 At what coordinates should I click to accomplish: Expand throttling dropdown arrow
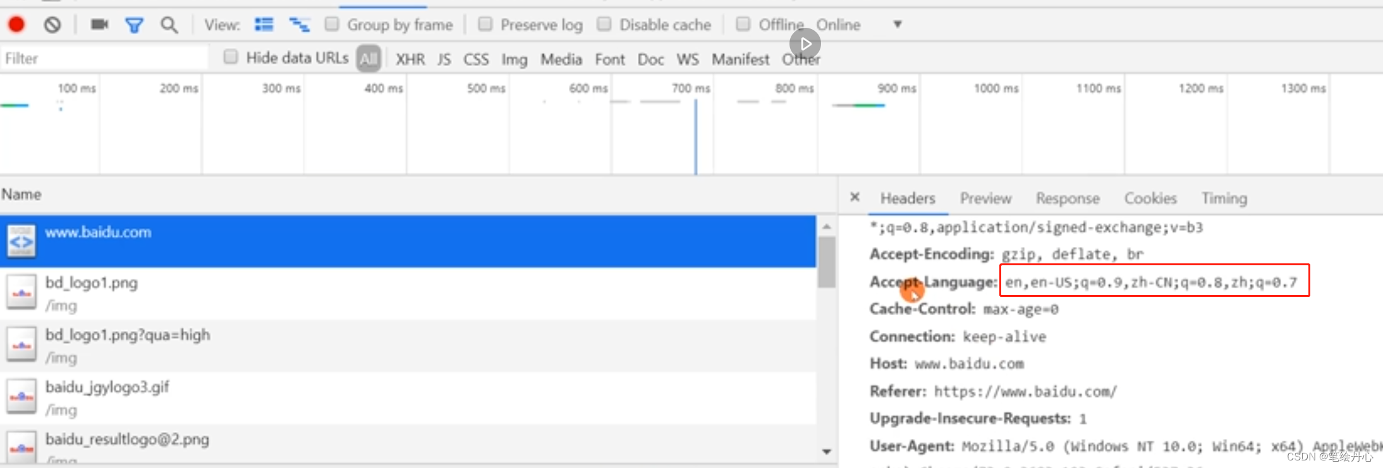tap(897, 25)
